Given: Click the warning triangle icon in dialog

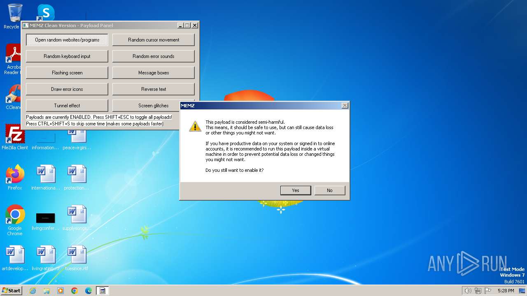Looking at the screenshot, I should pyautogui.click(x=195, y=126).
